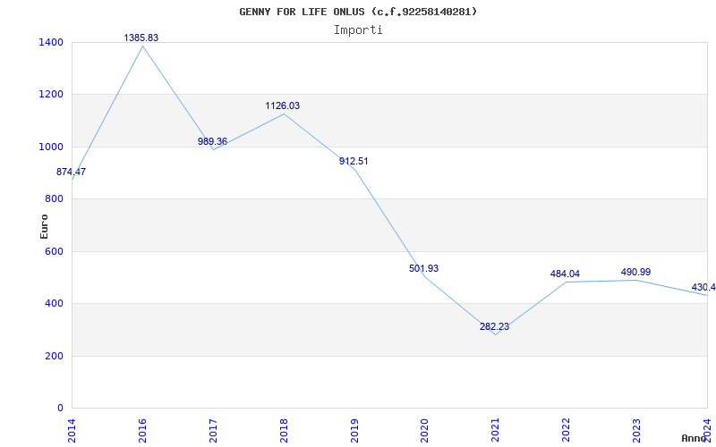This screenshot has height=447, width=716.
Task: Click the chart title GENNY FOR LIFE ONLUS
Action: click(358, 12)
